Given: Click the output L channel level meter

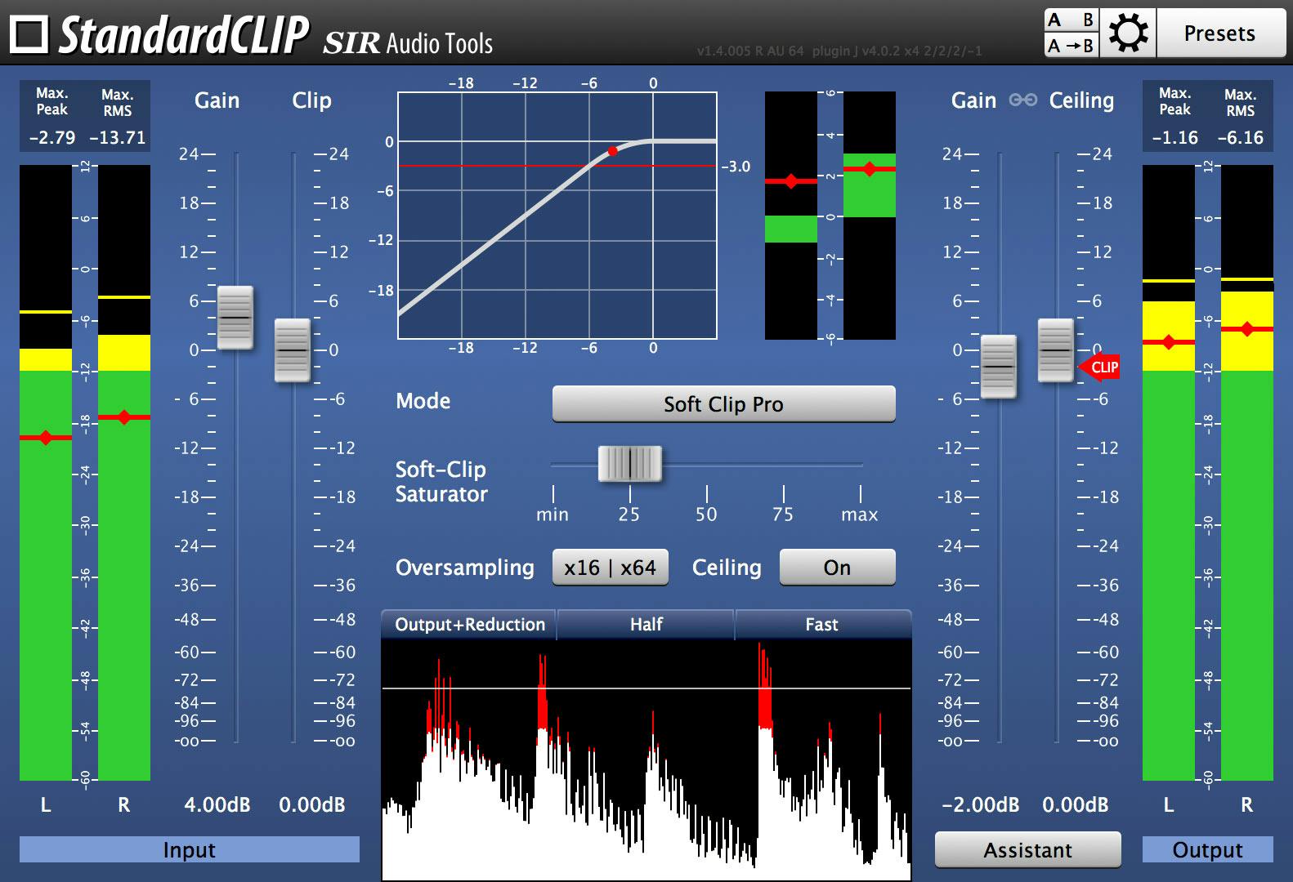Looking at the screenshot, I should 1169,473.
